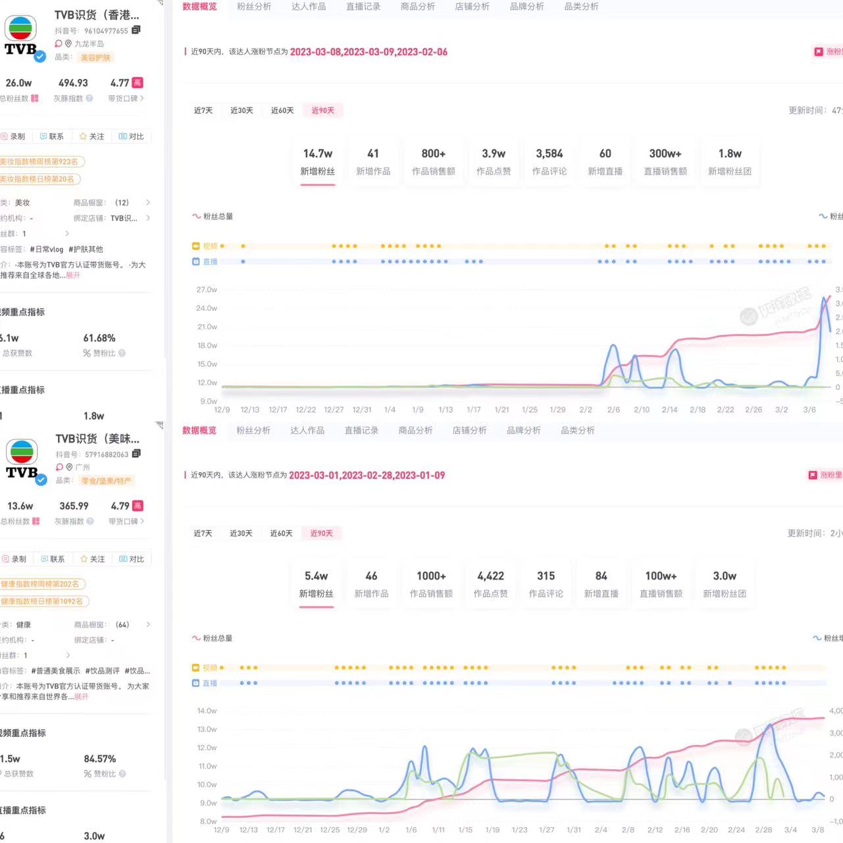The height and width of the screenshot is (843, 843).
Task: Click the help icon next to 61.68% 赞粉比
Action: (122, 354)
